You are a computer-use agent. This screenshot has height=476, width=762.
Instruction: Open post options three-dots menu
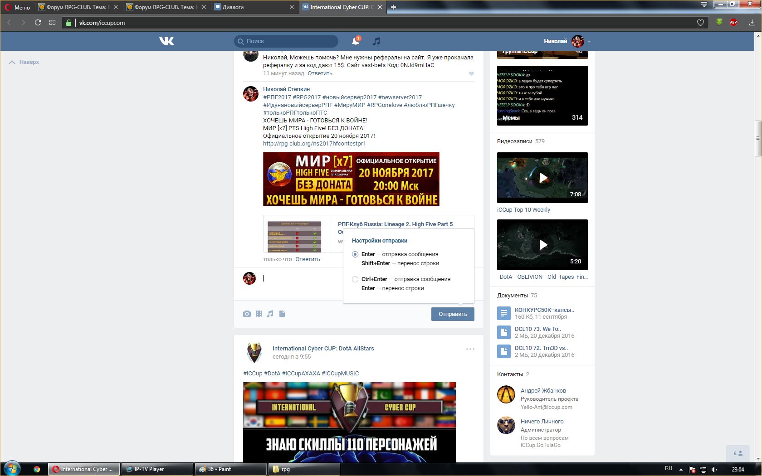[x=470, y=349]
